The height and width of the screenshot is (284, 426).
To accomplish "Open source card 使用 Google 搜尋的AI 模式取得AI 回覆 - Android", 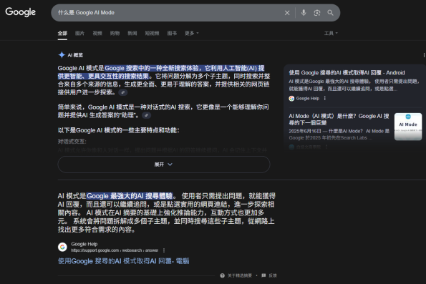I will [347, 73].
